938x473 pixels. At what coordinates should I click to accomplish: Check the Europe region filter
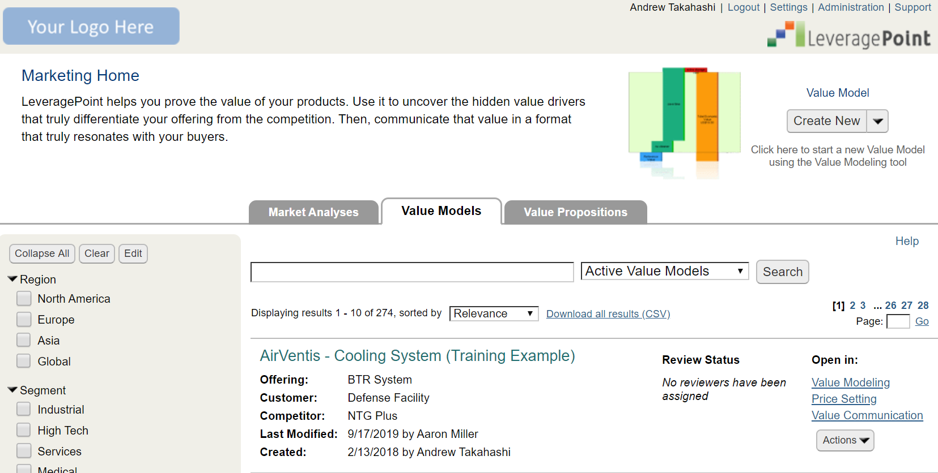click(x=24, y=319)
